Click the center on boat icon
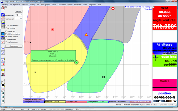The height and width of the screenshot is (111, 178). click(x=3, y=89)
